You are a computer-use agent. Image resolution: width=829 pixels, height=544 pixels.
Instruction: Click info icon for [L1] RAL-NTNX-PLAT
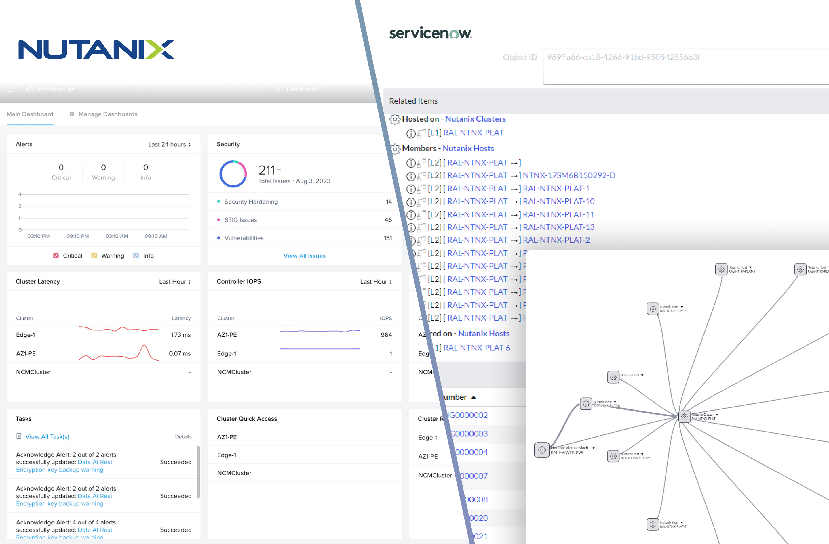click(411, 133)
